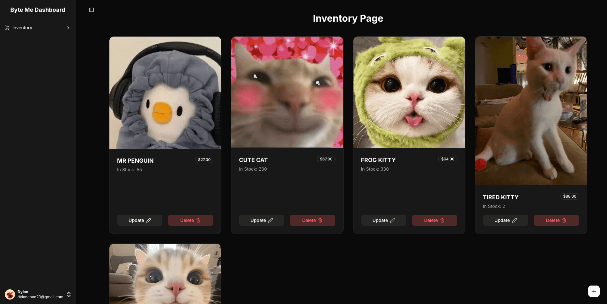Viewport: 607px width, 304px height.
Task: Open the TIRED KITTY image thumbnail
Action: click(x=531, y=111)
